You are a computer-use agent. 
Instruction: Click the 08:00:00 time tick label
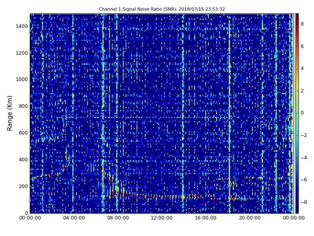(118, 218)
